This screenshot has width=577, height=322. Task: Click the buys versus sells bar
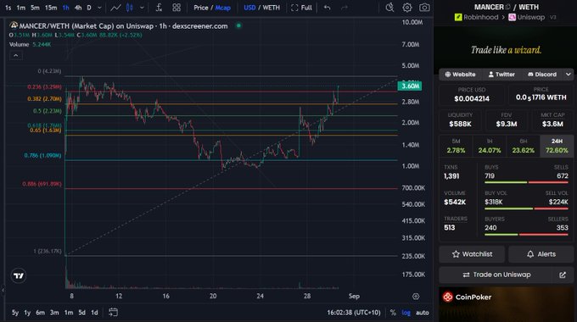(526, 182)
